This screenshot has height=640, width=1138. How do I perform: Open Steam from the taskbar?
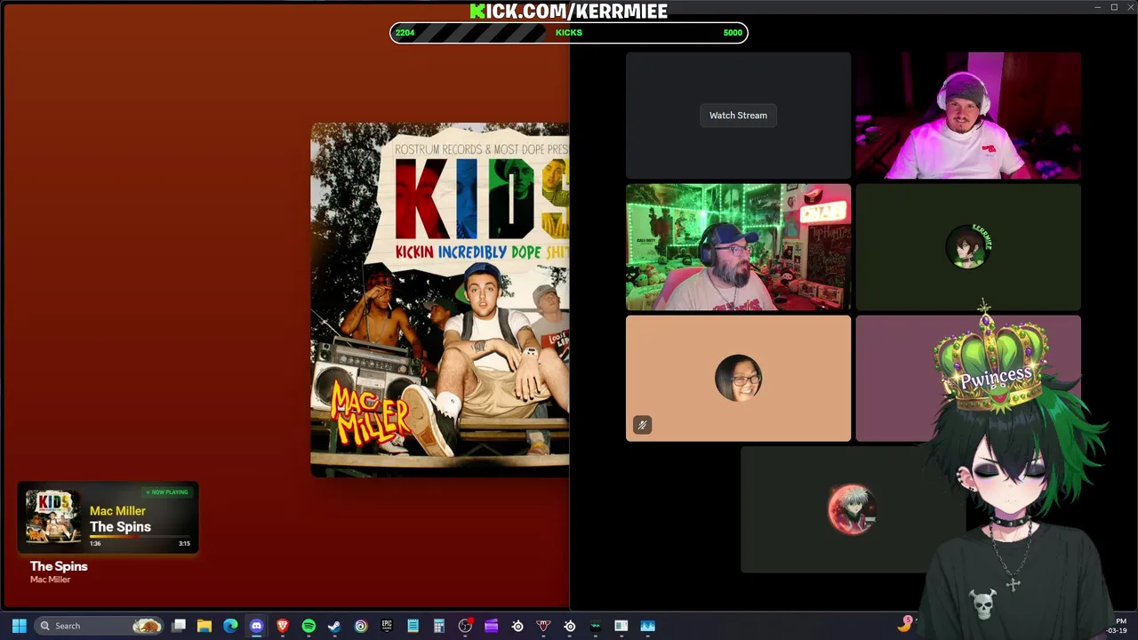click(334, 626)
